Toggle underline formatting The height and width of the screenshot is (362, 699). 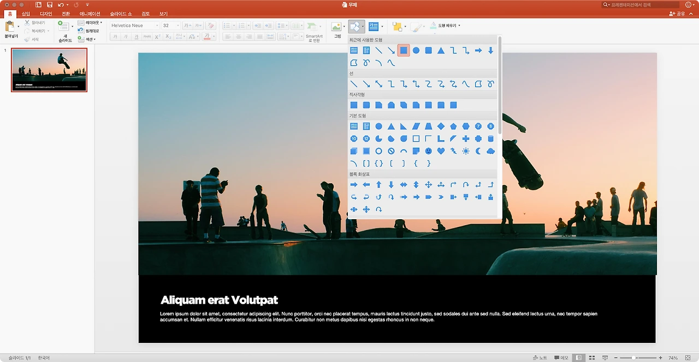tap(136, 37)
